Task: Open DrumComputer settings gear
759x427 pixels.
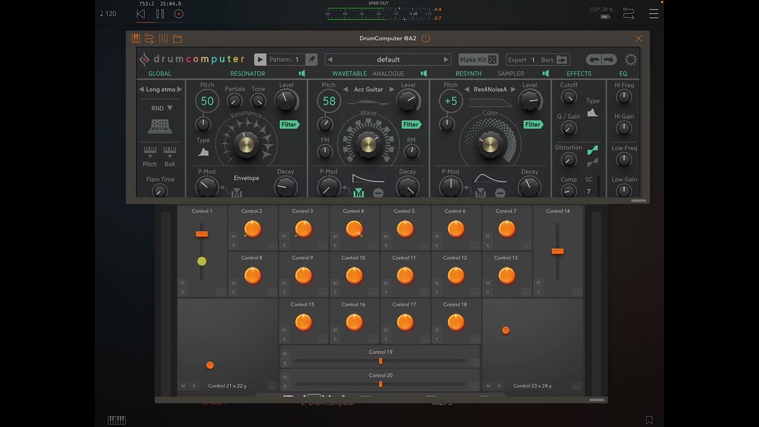Action: 631,59
